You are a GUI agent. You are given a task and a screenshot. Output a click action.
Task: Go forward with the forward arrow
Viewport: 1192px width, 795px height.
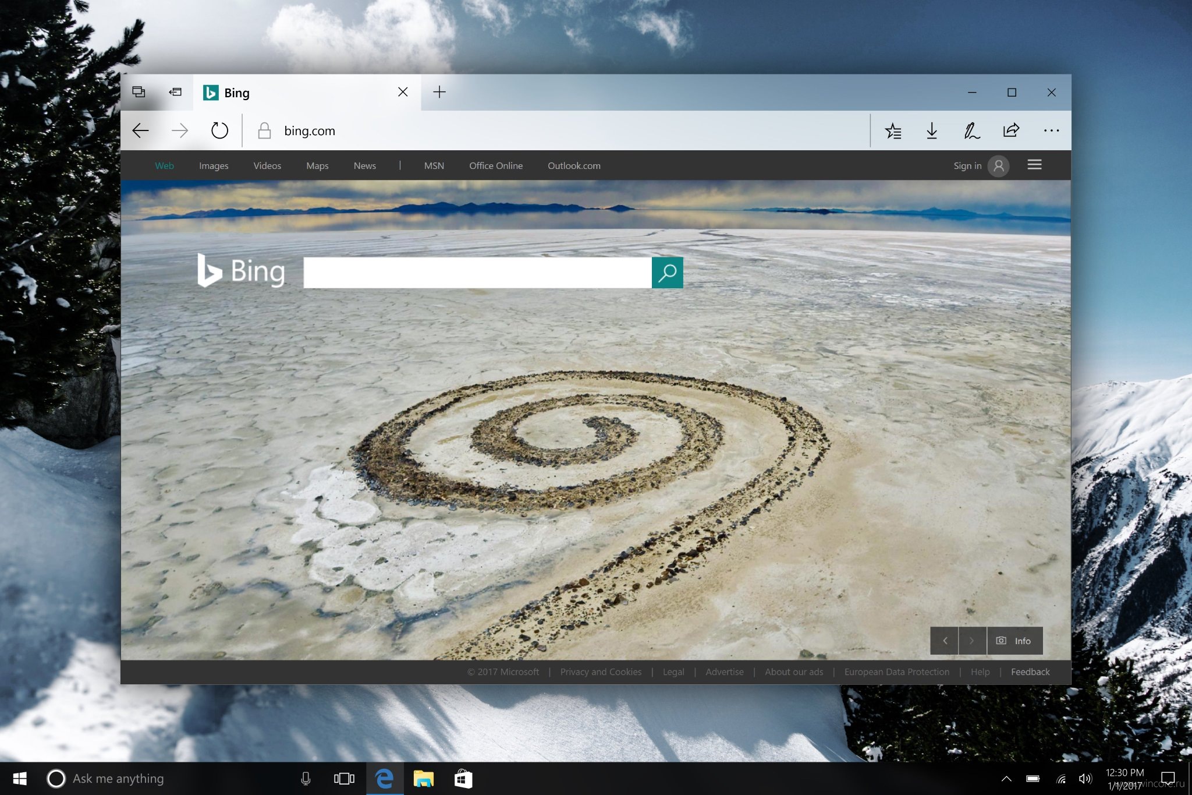180,130
